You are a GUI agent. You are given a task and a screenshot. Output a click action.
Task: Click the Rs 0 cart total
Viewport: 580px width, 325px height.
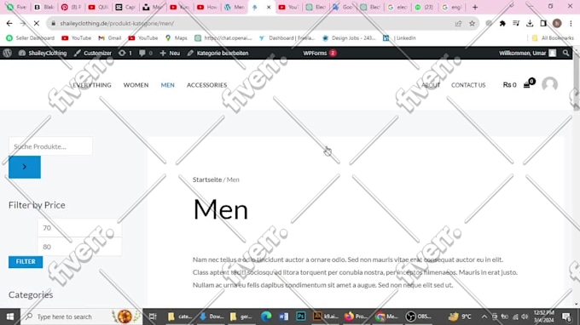pyautogui.click(x=509, y=85)
